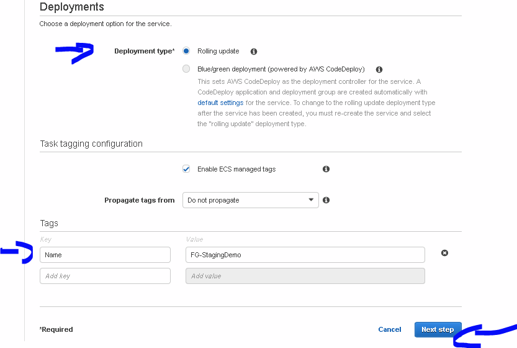Click the empty Add key field
Image resolution: width=517 pixels, height=348 pixels.
tap(105, 276)
